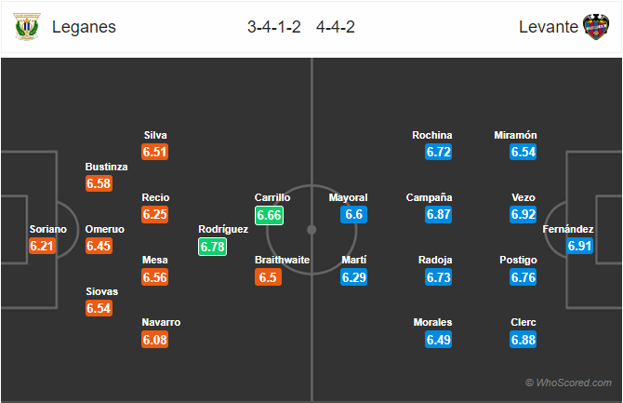This screenshot has height=403, width=623.
Task: Select Campaña's 6.87 rating badge
Action: (439, 215)
